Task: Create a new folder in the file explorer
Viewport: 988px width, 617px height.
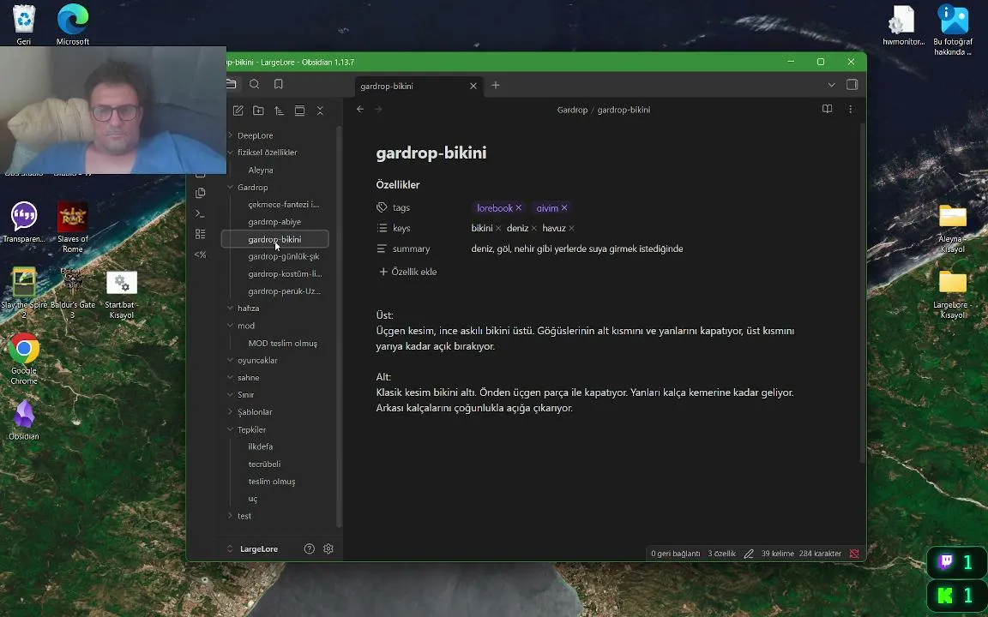Action: click(258, 111)
